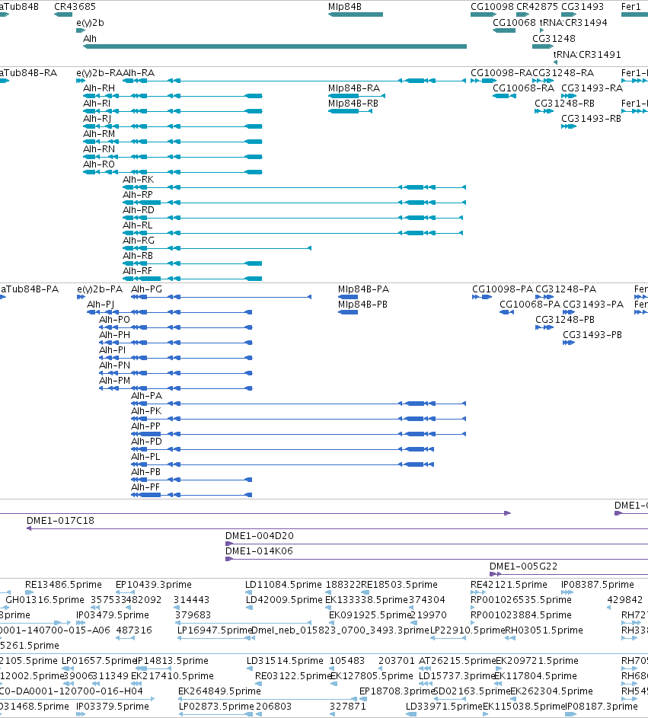This screenshot has width=648, height=718.
Task: Click the Alh-RD transcript label
Action: pyautogui.click(x=139, y=209)
